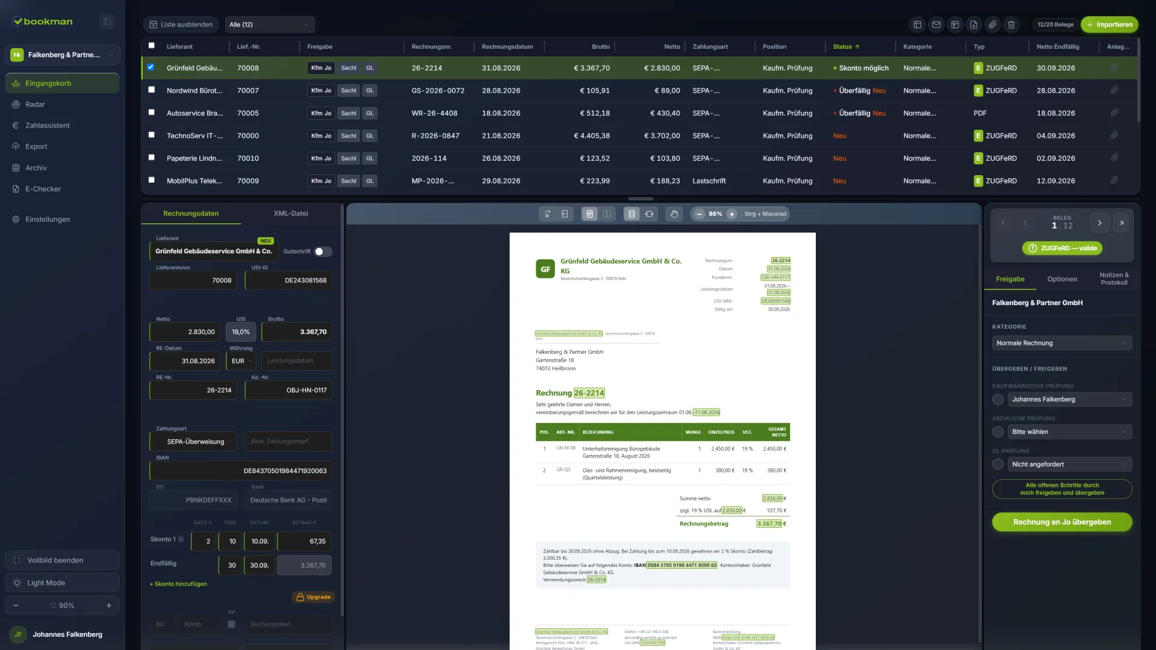The height and width of the screenshot is (650, 1156).
Task: Click the paperclip attachment icon in top toolbar
Action: click(992, 25)
